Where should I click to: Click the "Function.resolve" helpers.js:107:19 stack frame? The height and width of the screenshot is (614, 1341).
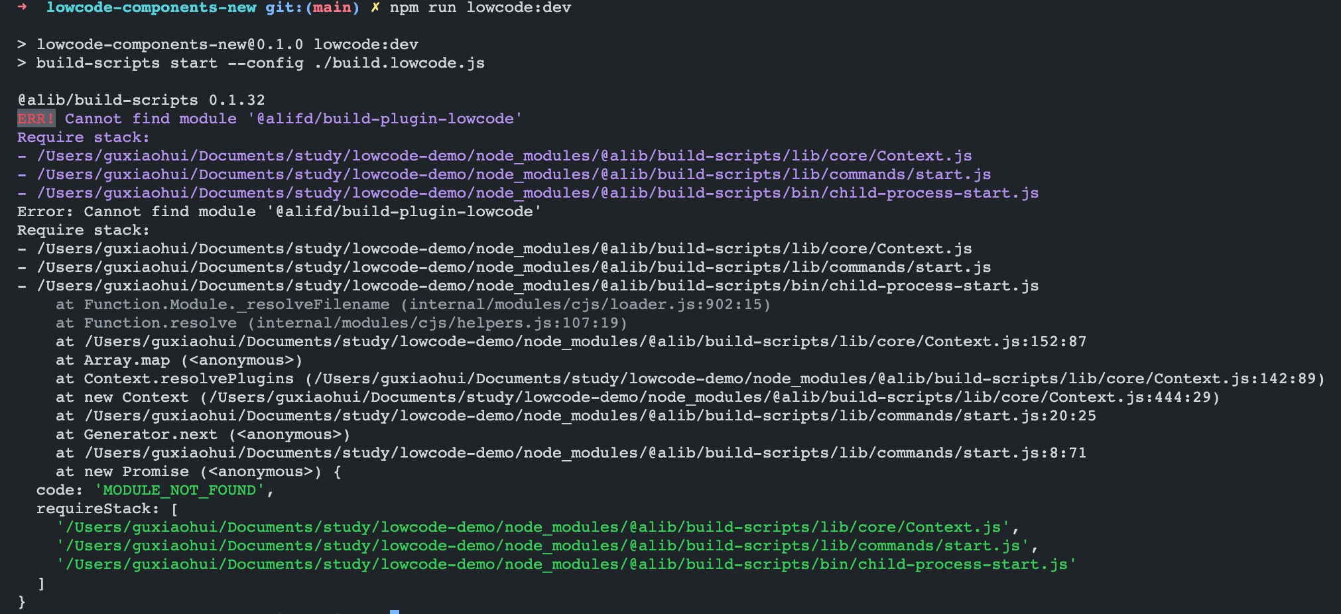342,323
